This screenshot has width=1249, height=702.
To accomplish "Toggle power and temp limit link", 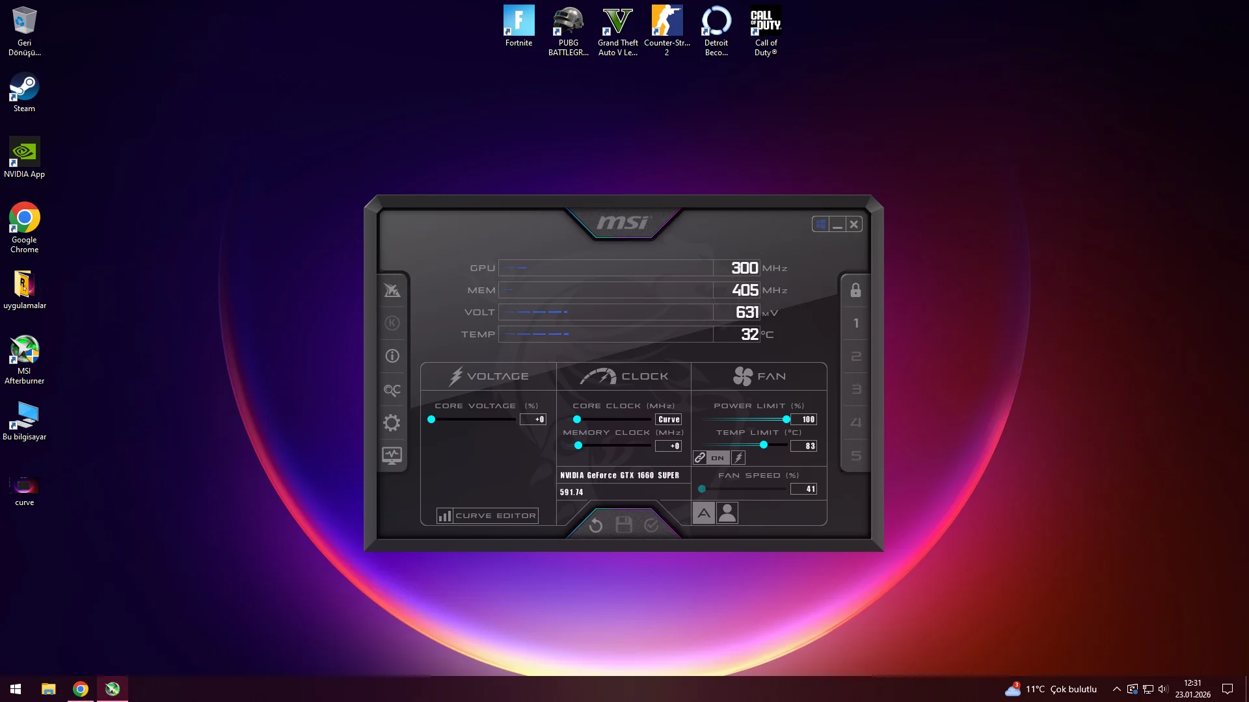I will (700, 458).
